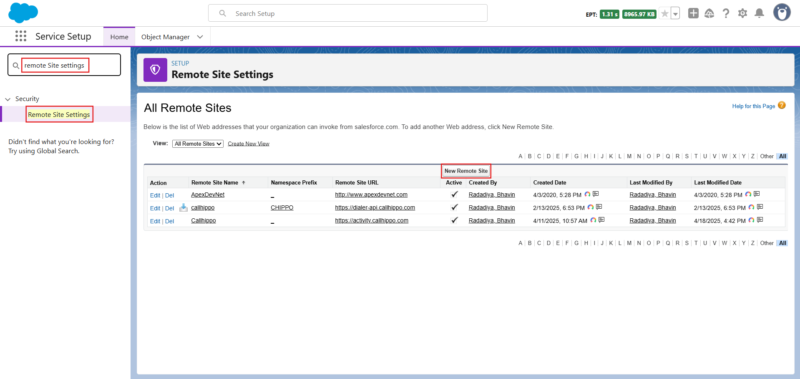Click the Help for this Page question icon
Viewport: 800px width, 379px height.
782,106
